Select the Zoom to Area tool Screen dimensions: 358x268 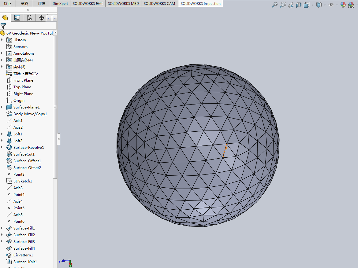coord(282,5)
